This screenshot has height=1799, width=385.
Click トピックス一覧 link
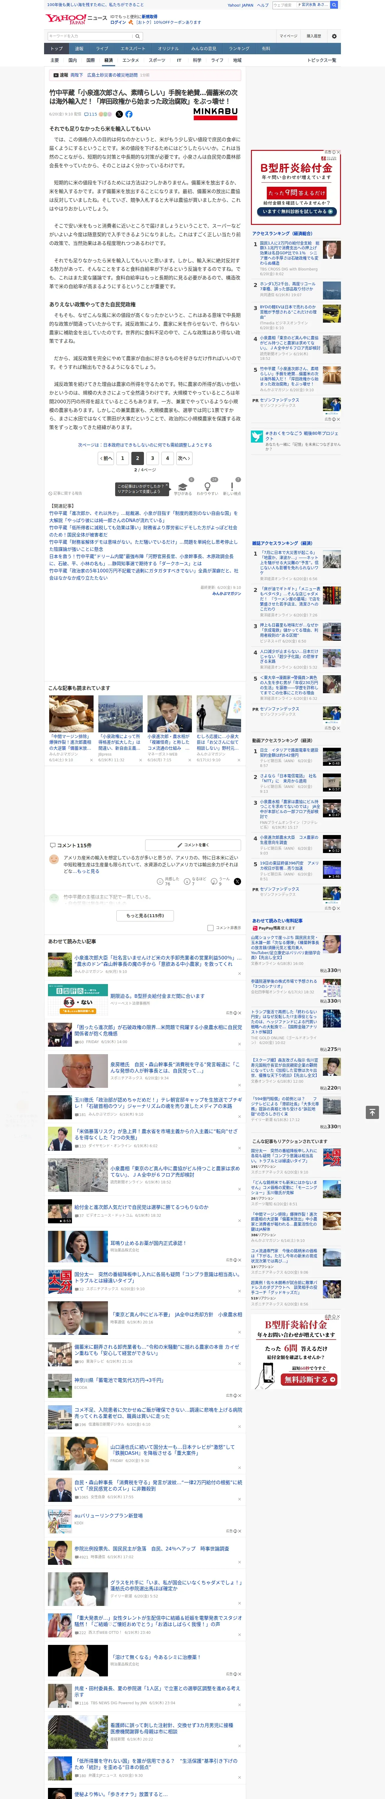point(321,60)
